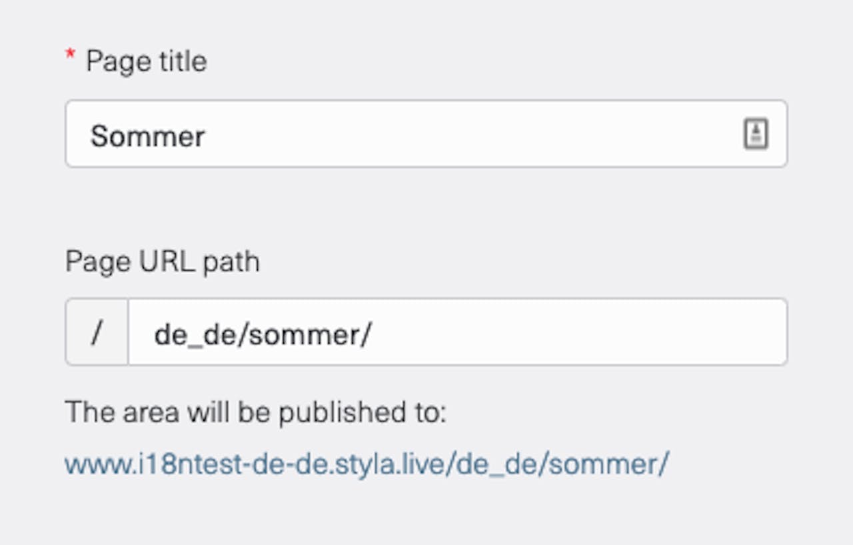This screenshot has height=545, width=853.
Task: Click empty space between Sommer and autofill icon
Action: point(473,134)
